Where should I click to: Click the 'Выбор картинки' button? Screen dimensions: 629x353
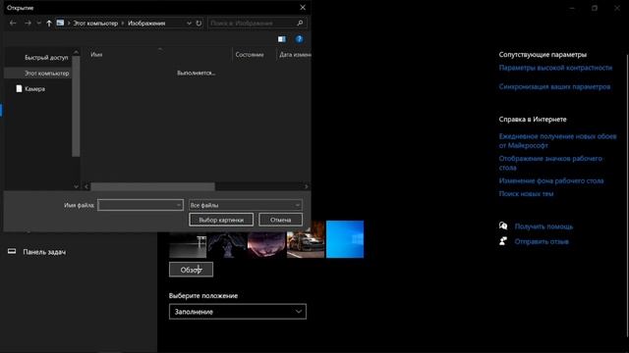tap(221, 220)
